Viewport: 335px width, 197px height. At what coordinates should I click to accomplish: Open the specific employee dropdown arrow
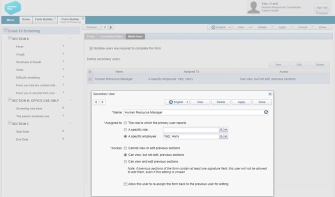(225, 136)
